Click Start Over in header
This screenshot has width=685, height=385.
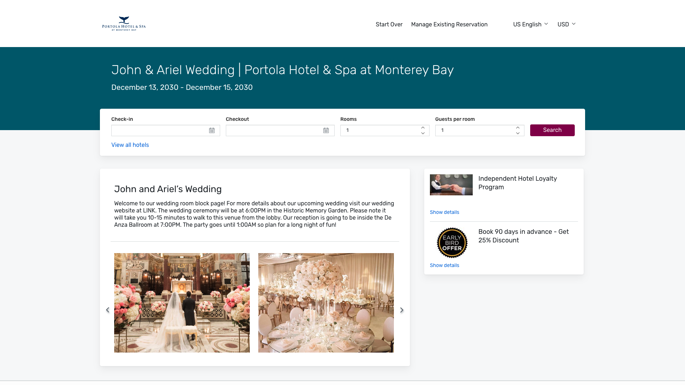[389, 24]
